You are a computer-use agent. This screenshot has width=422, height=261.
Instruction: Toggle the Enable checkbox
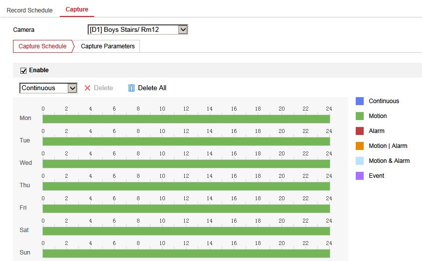(23, 71)
